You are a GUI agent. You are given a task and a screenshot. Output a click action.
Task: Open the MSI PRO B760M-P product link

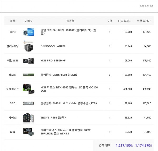tap(53, 61)
